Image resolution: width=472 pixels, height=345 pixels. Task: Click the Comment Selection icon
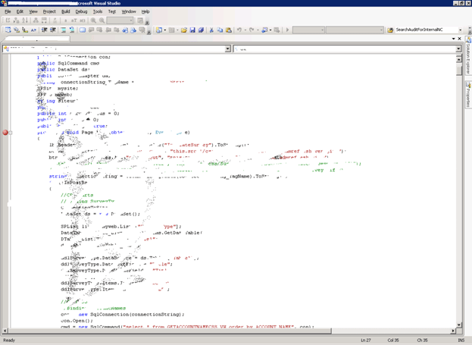64,30
